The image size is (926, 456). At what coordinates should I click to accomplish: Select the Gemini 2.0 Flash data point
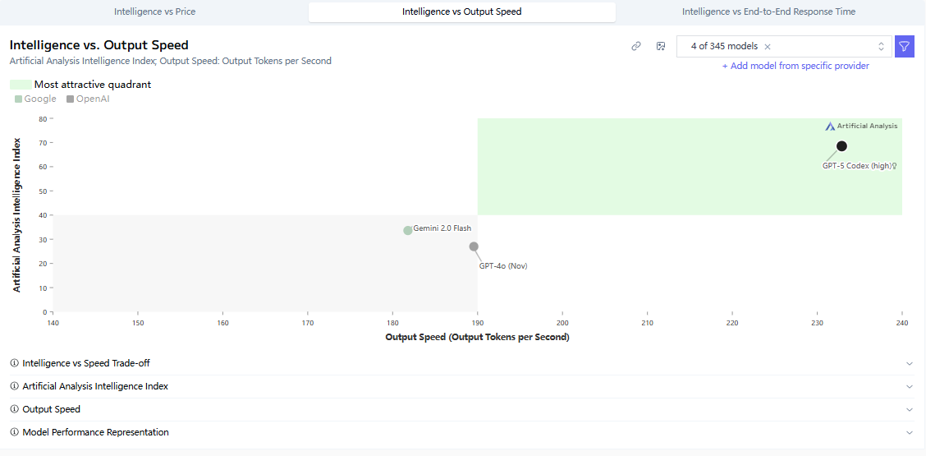(x=407, y=230)
